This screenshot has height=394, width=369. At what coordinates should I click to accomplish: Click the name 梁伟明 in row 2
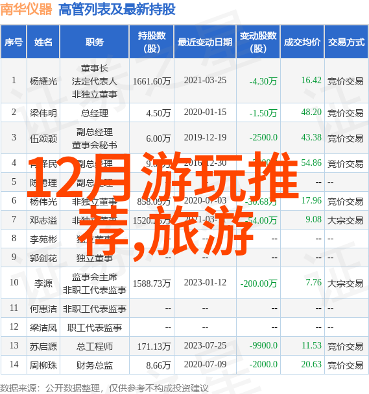tap(43, 113)
